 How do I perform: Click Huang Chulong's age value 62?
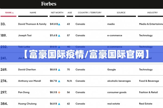pyautogui.click(x=68, y=104)
